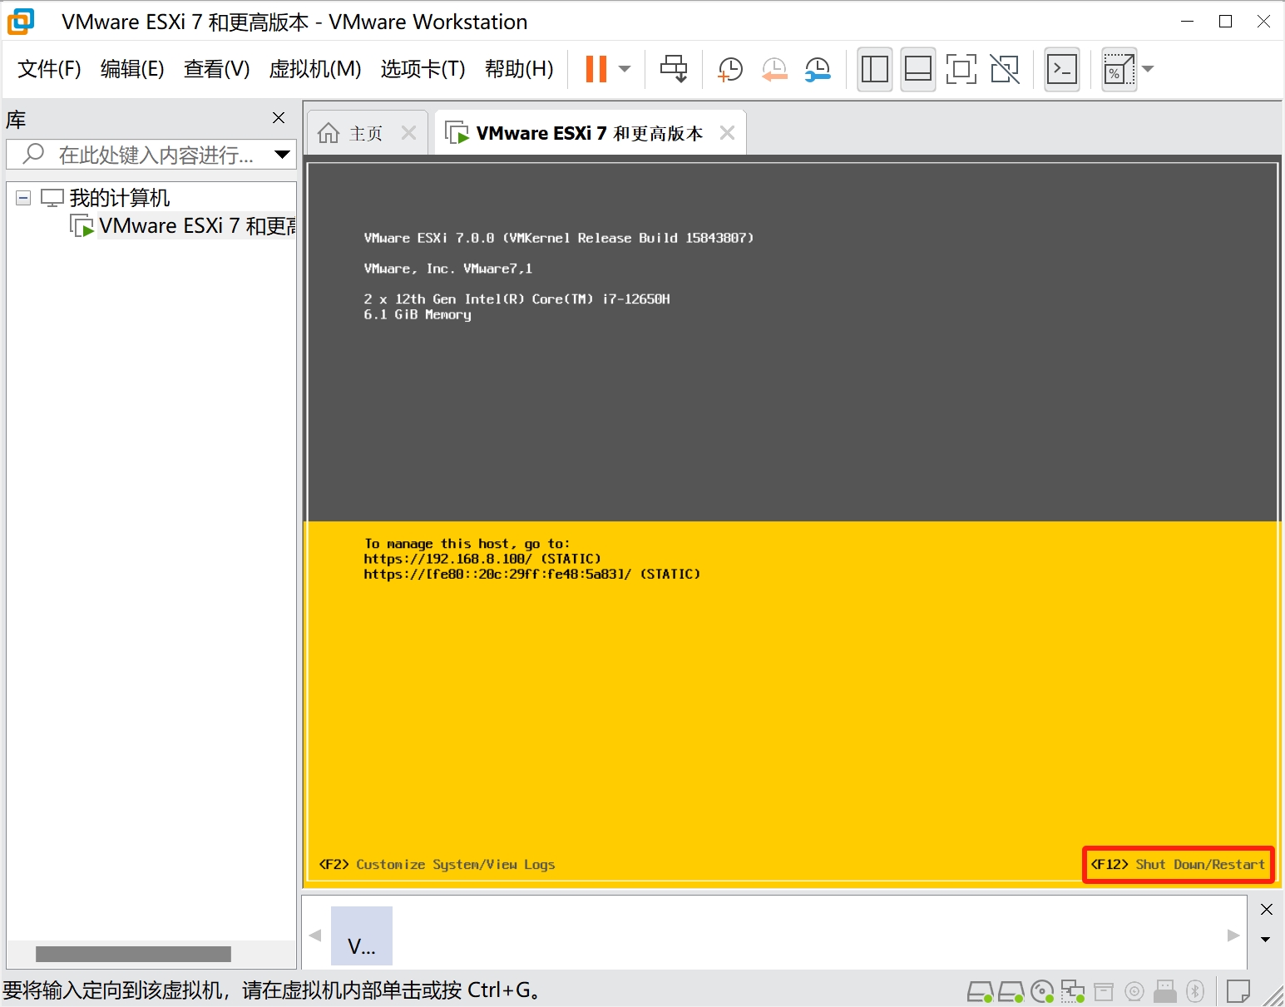Open the power options dropdown arrow

(625, 69)
